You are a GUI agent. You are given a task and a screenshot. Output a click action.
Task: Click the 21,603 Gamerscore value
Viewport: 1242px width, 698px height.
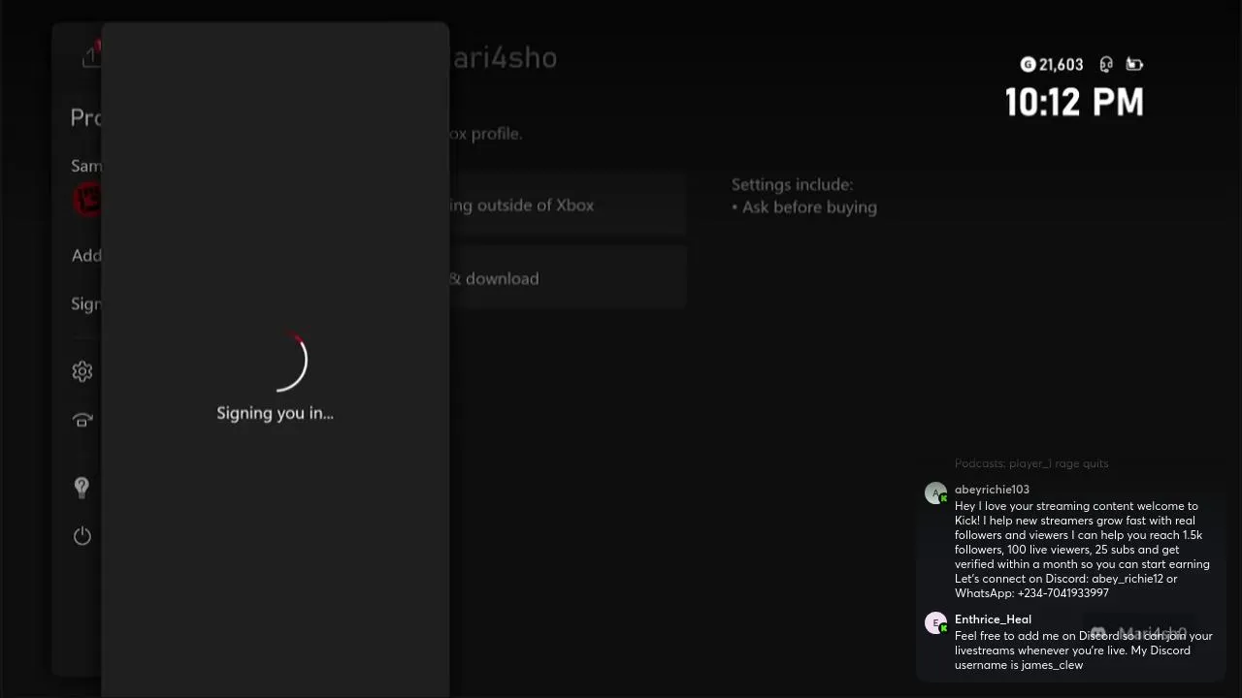tap(1061, 65)
